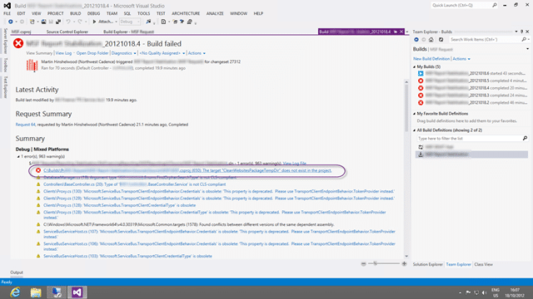The image size is (533, 299).
Task: Open the TEAM menu
Action: tap(112, 13)
